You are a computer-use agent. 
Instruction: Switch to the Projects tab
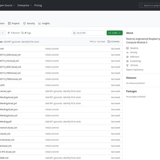click(x=14, y=23)
